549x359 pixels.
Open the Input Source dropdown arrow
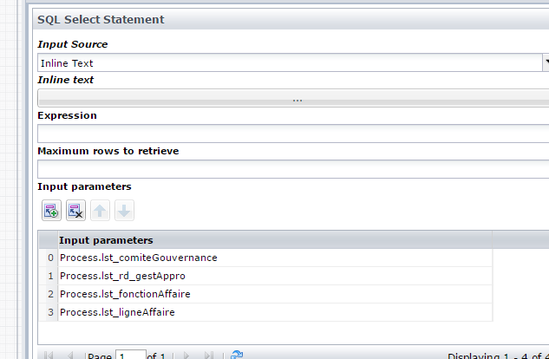pyautogui.click(x=546, y=62)
